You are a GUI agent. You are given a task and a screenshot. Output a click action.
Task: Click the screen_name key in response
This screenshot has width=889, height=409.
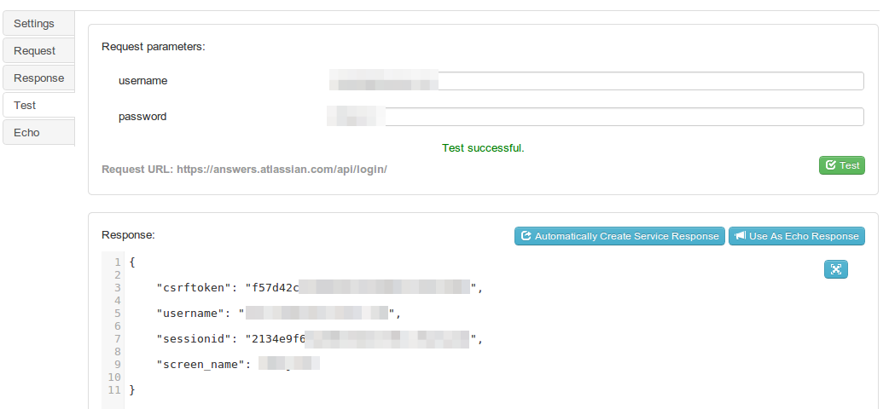coord(203,365)
